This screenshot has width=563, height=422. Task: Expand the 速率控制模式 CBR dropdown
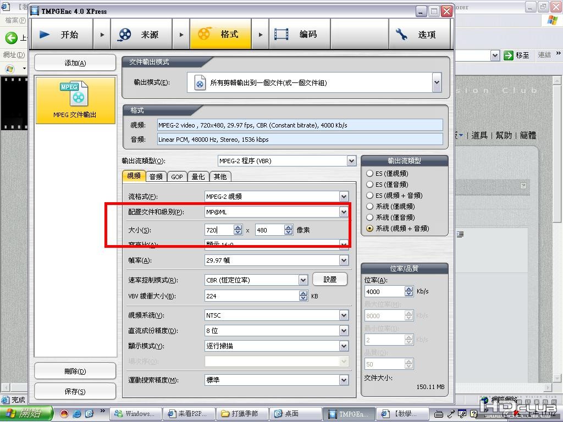tap(303, 280)
